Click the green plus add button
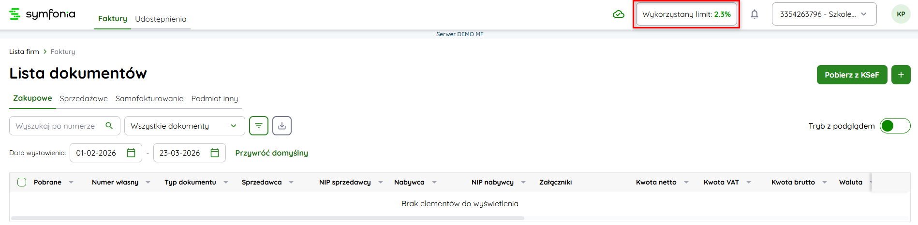The width and height of the screenshot is (918, 225). click(x=901, y=75)
